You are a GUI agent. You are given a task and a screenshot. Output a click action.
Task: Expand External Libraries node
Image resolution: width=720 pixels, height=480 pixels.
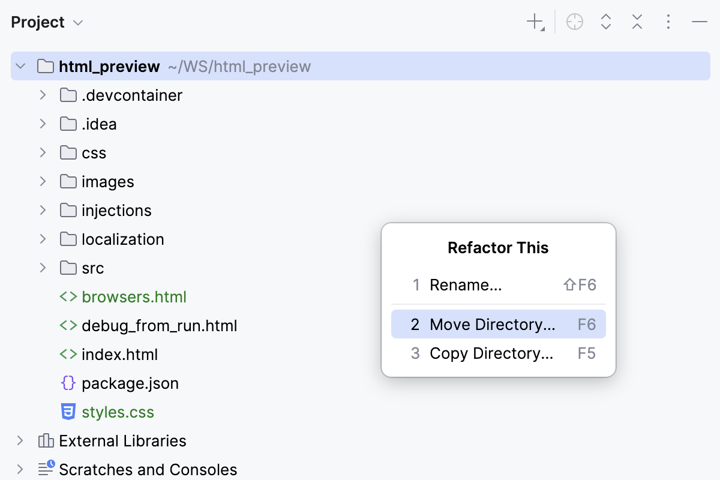(20, 440)
